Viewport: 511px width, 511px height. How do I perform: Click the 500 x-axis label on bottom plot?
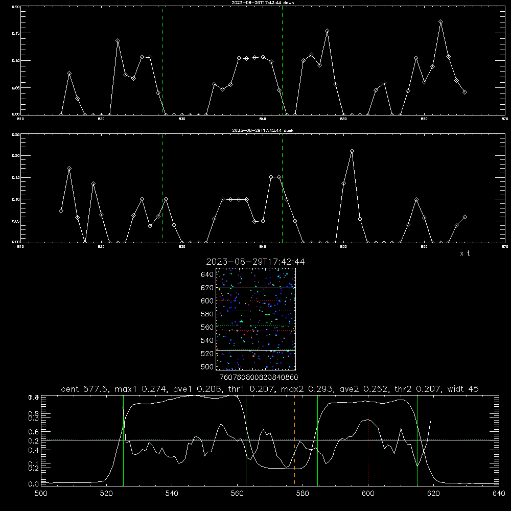[x=41, y=494]
